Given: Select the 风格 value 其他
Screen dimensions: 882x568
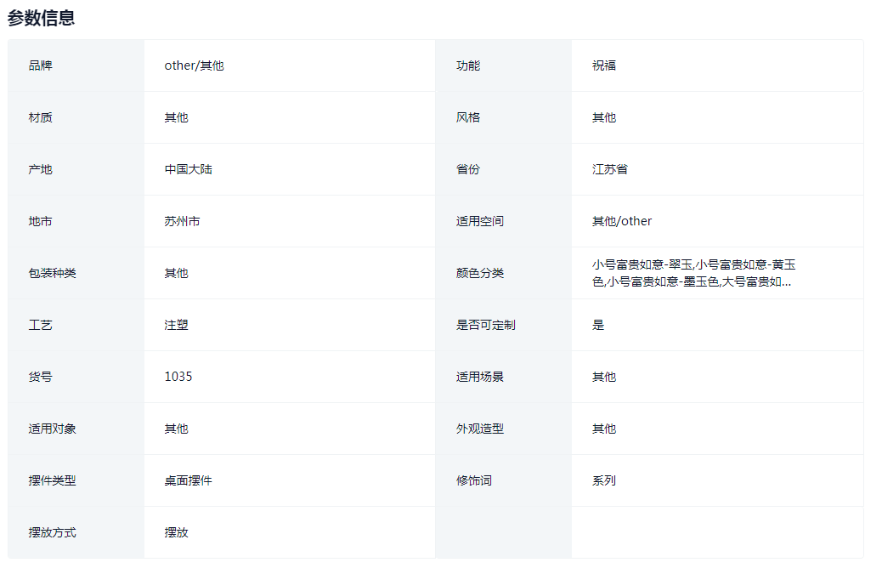Looking at the screenshot, I should pyautogui.click(x=603, y=116).
